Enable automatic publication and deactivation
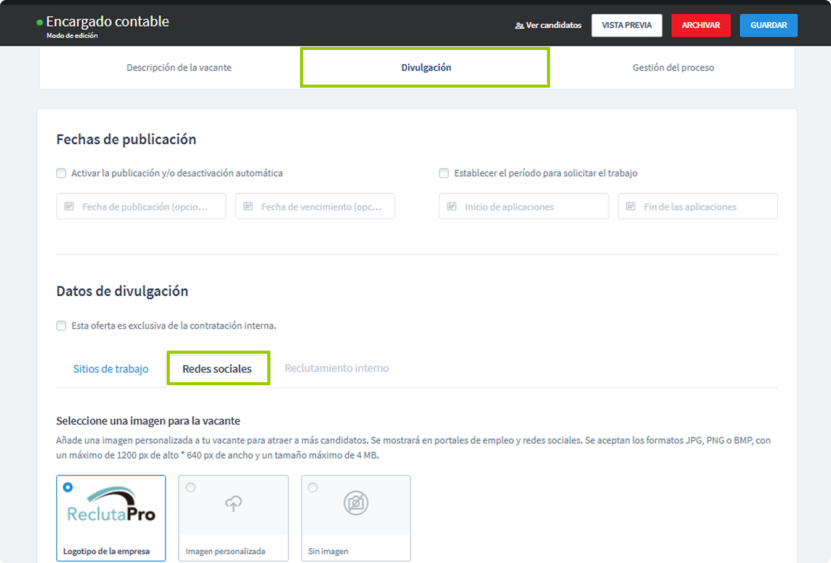This screenshot has width=831, height=563. (x=61, y=173)
